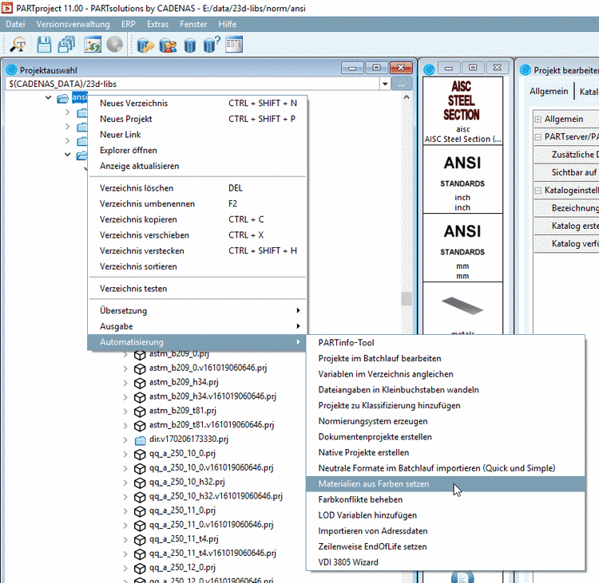This screenshot has height=583, width=599.
Task: Click the blue circle icon beside Projekt bearbeiten title
Action: (526, 70)
